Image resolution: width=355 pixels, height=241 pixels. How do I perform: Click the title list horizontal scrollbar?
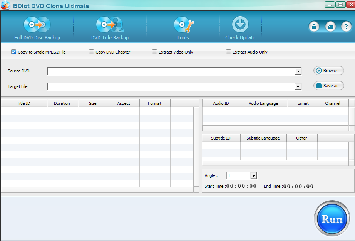click(97, 190)
